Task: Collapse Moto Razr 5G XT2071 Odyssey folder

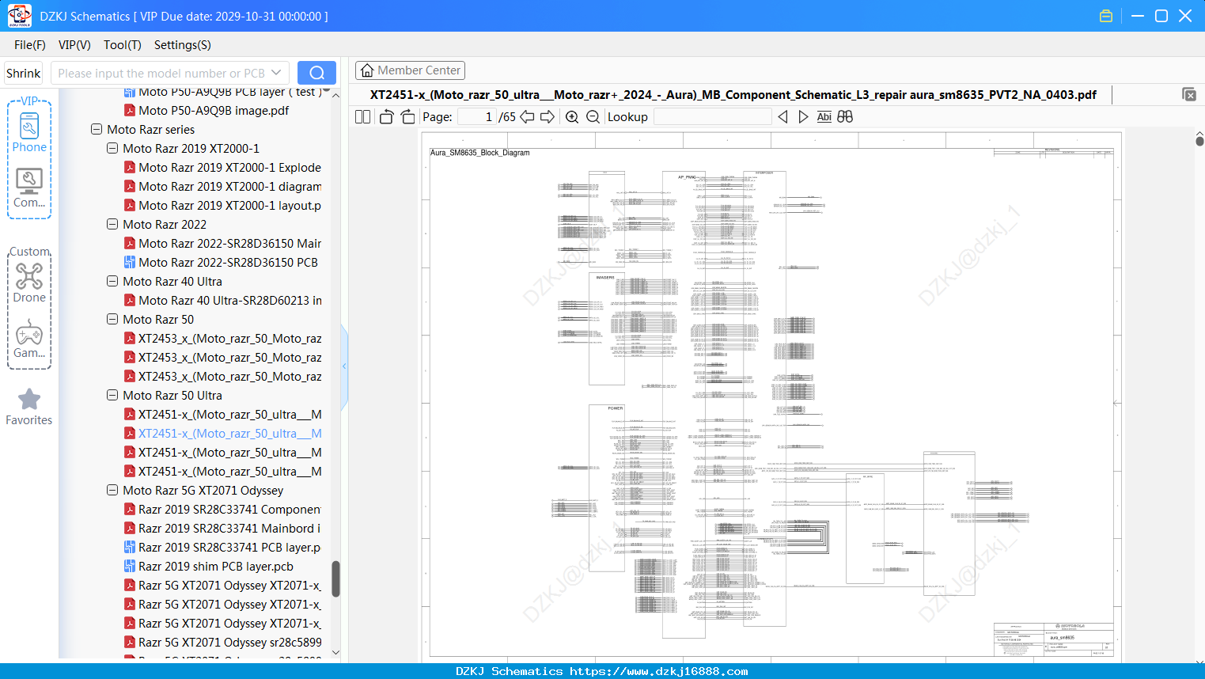Action: pyautogui.click(x=112, y=491)
